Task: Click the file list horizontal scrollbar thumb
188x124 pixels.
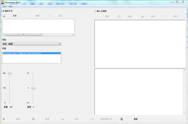Action: coord(23,34)
